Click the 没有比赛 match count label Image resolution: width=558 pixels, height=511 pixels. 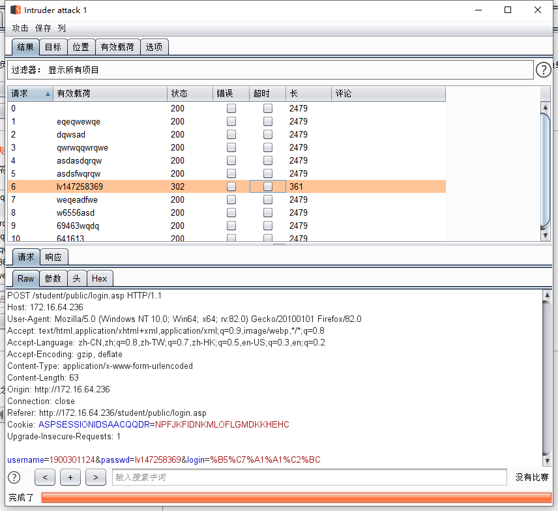(532, 477)
